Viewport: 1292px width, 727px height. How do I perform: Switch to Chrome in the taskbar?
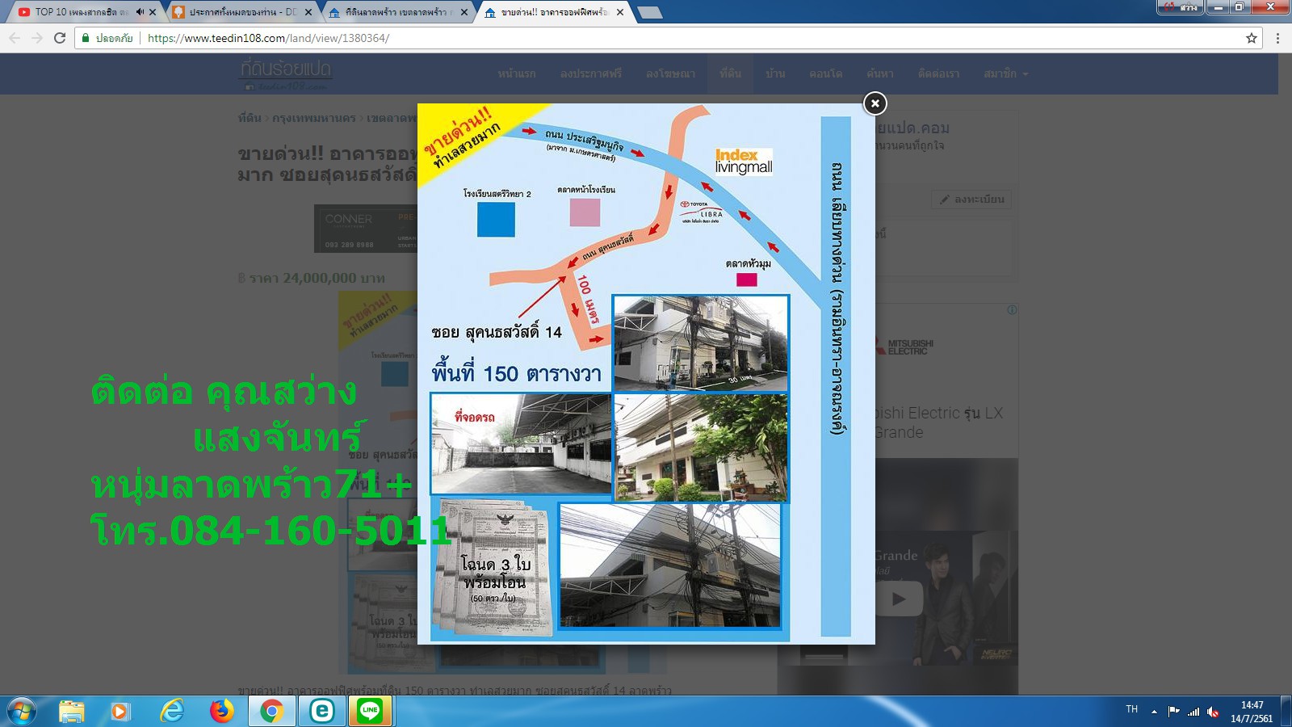click(271, 712)
